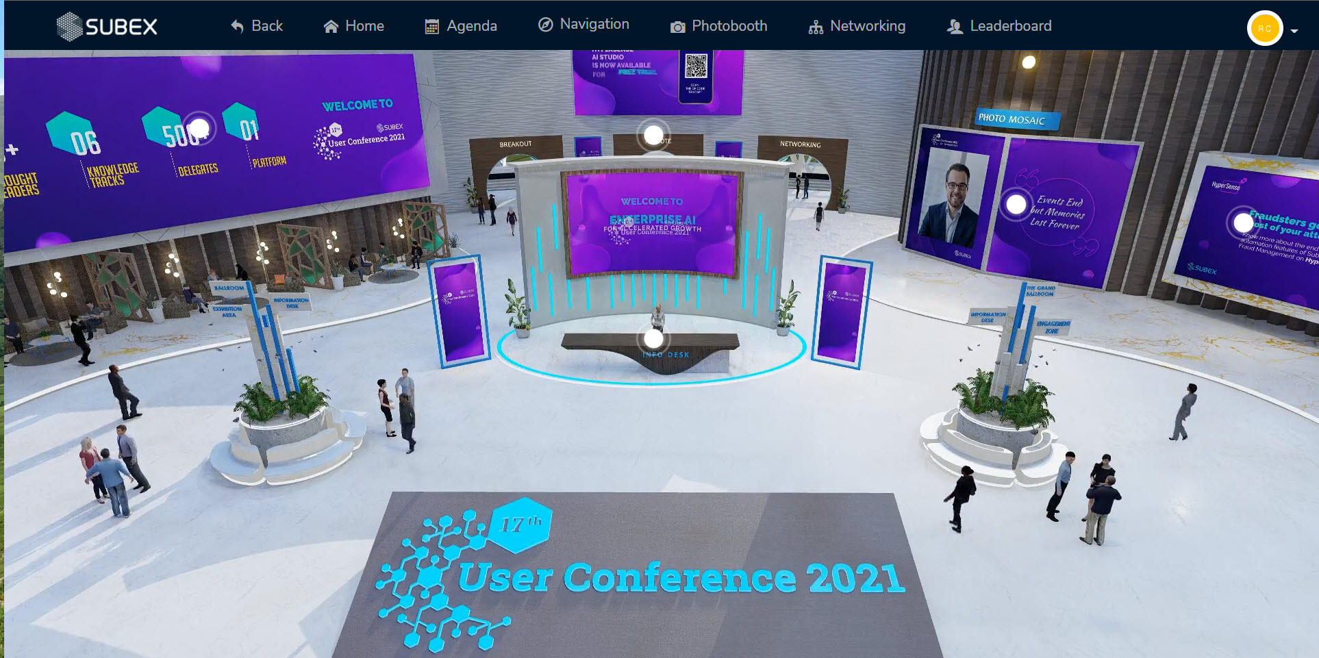
Task: Open the user avatar profile circle
Action: coord(1264,29)
